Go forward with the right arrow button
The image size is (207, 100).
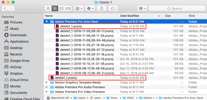11,9
